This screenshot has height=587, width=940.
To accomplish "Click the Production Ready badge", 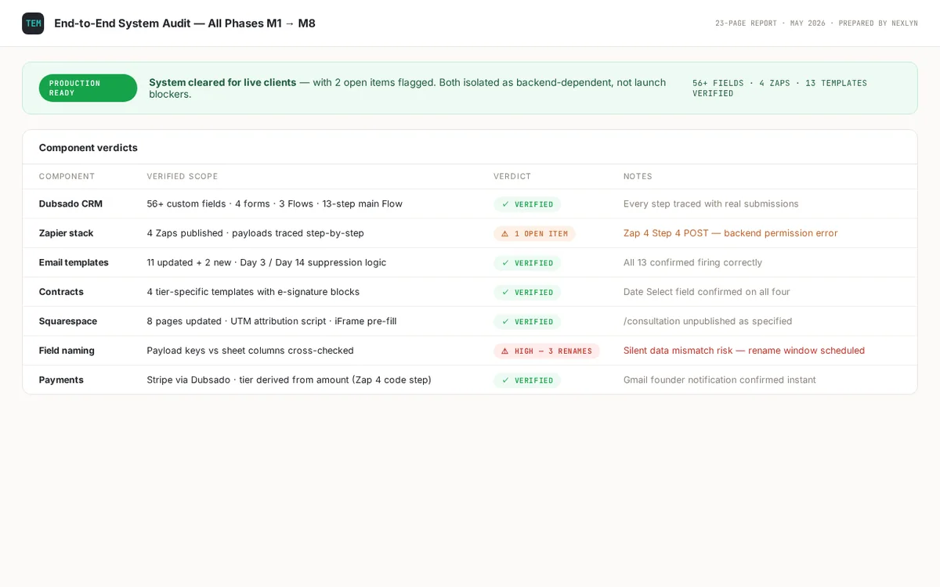I will (x=88, y=88).
